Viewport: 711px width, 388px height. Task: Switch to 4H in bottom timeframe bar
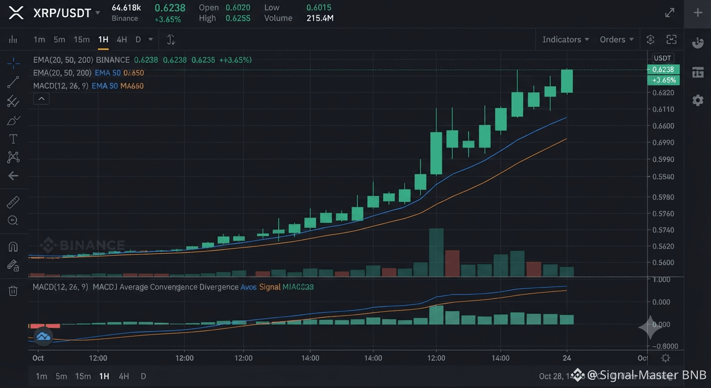pos(124,376)
